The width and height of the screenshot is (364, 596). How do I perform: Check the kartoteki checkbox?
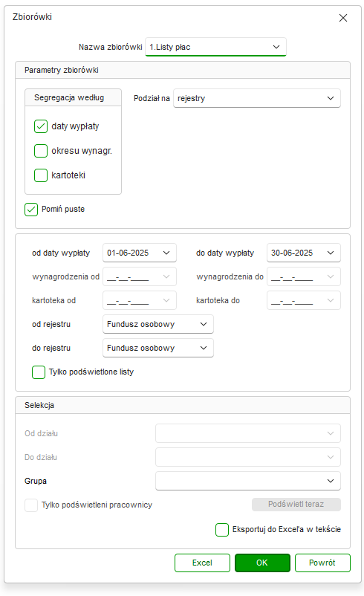click(x=41, y=175)
